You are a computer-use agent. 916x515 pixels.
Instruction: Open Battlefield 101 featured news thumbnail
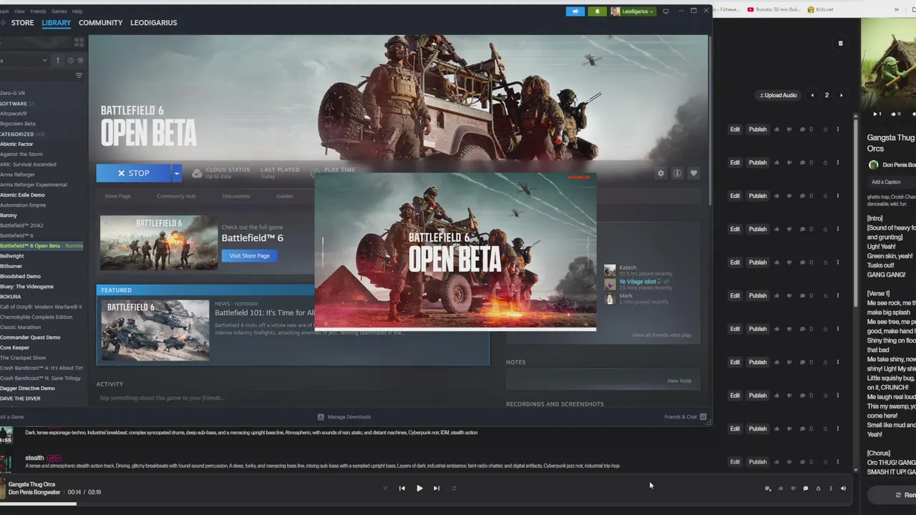[155, 330]
